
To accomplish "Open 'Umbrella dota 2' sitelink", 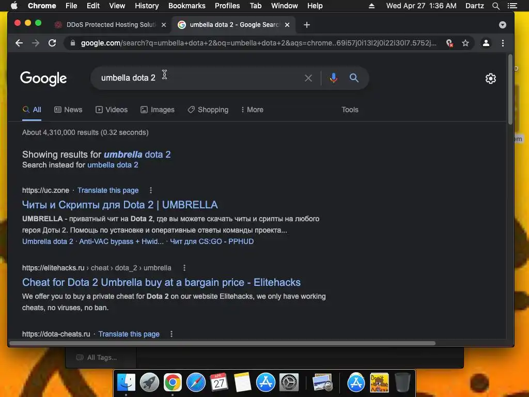I will pyautogui.click(x=48, y=241).
